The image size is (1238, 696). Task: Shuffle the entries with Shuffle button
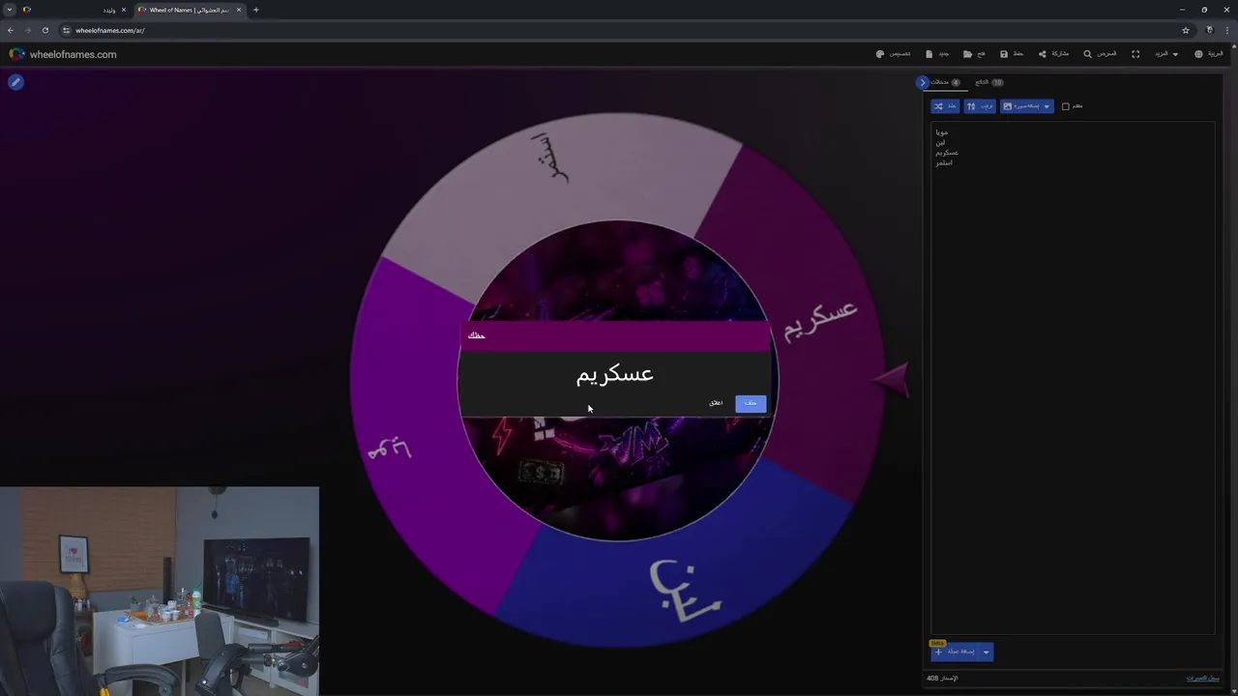(945, 106)
